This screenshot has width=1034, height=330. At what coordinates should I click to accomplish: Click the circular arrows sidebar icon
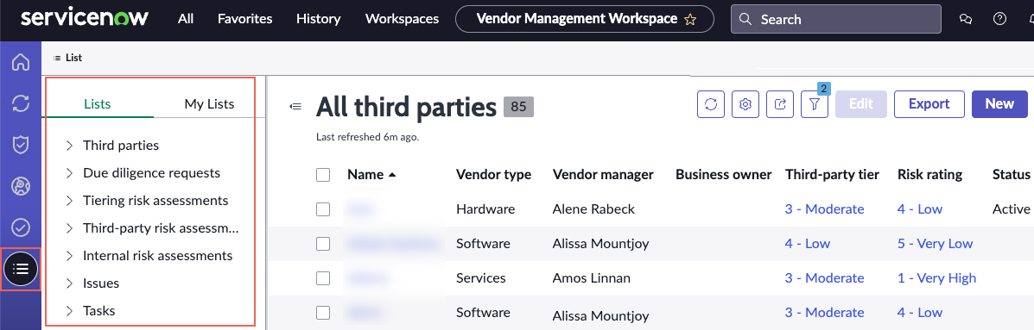tap(21, 103)
